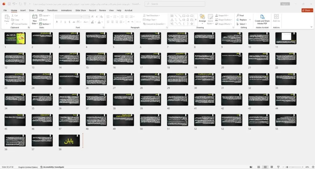Toggle Slide Sorter view in status bar
The image size is (315, 169).
(265, 167)
